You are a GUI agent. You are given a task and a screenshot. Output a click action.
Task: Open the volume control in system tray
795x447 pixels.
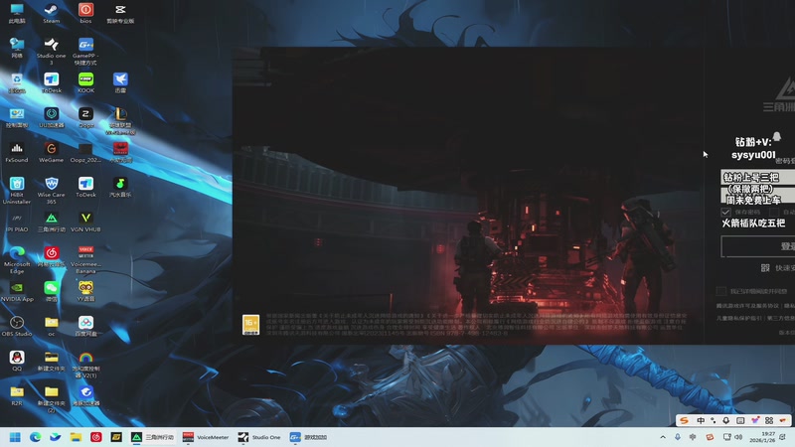(738, 437)
